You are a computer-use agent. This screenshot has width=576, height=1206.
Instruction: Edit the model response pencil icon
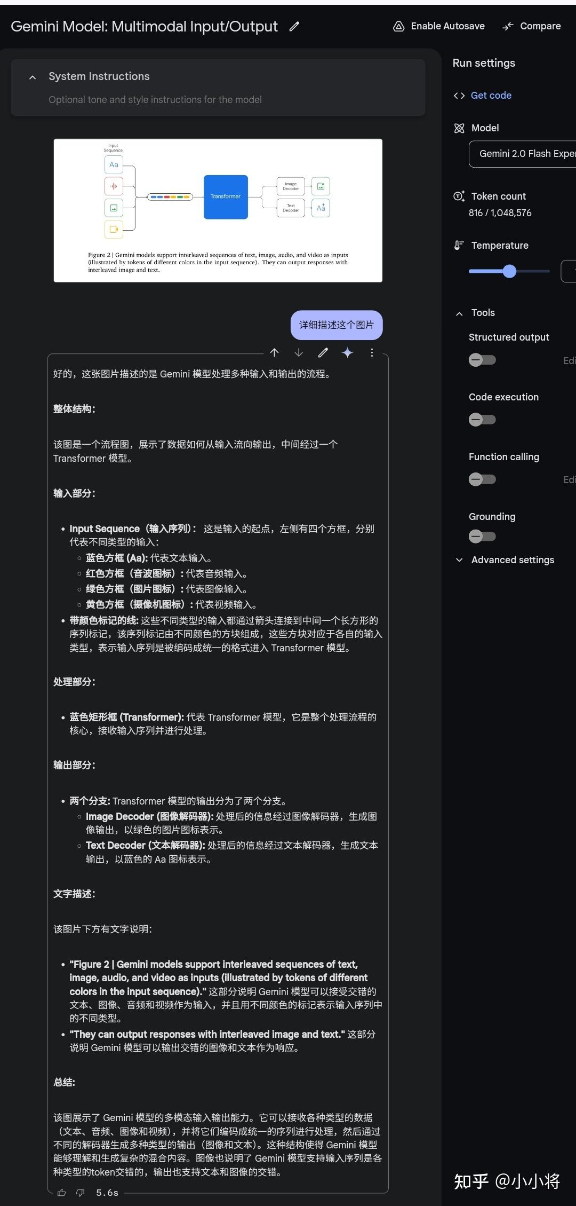coord(323,352)
